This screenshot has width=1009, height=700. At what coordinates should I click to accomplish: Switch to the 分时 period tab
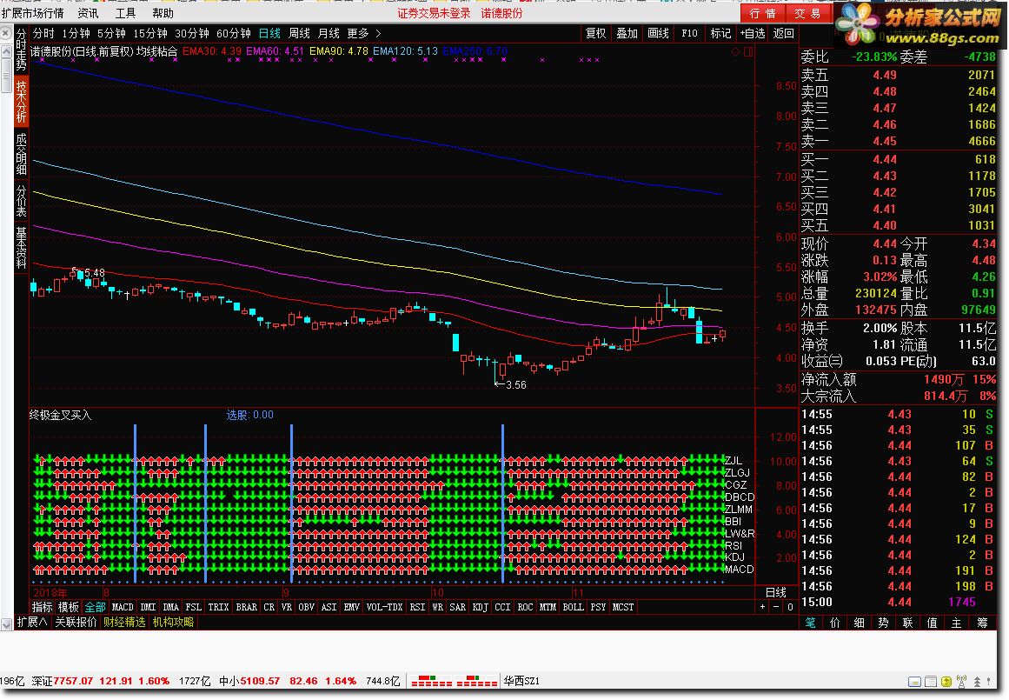coord(43,34)
